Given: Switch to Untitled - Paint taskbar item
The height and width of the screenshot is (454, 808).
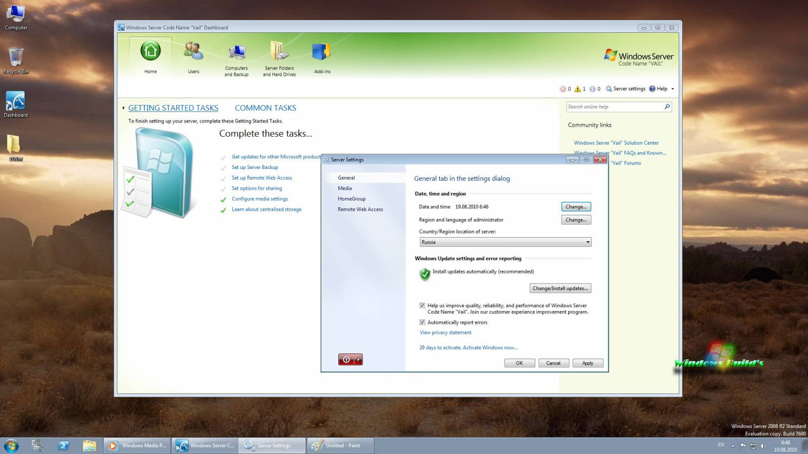Looking at the screenshot, I should pyautogui.click(x=340, y=445).
